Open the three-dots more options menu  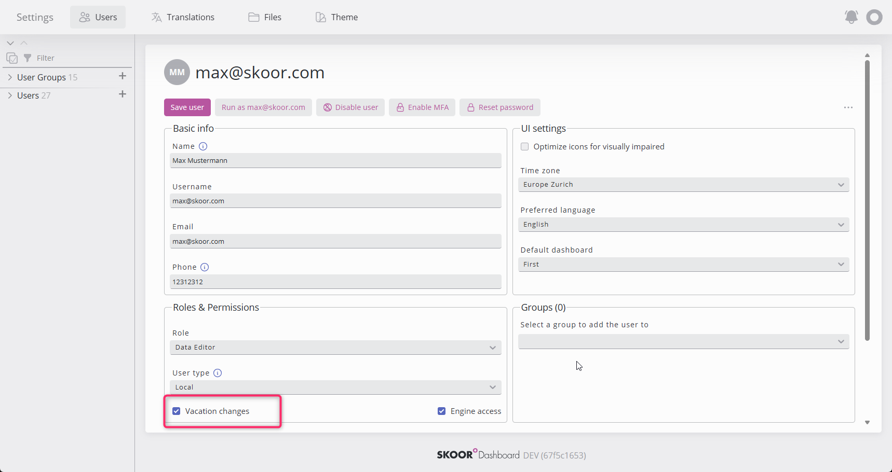coord(848,107)
